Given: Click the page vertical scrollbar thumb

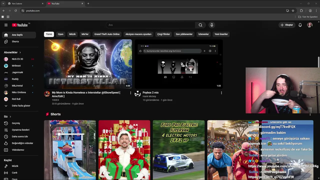Looking at the screenshot, I should [319, 62].
